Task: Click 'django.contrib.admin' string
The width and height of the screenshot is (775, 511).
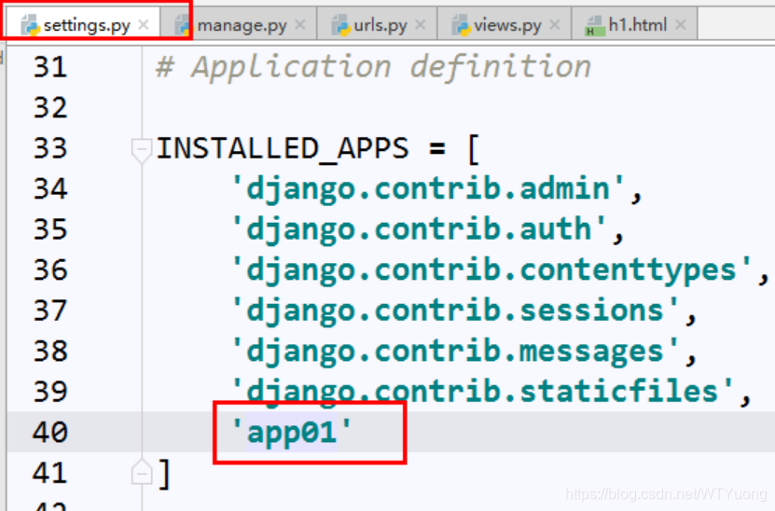Action: (x=428, y=190)
